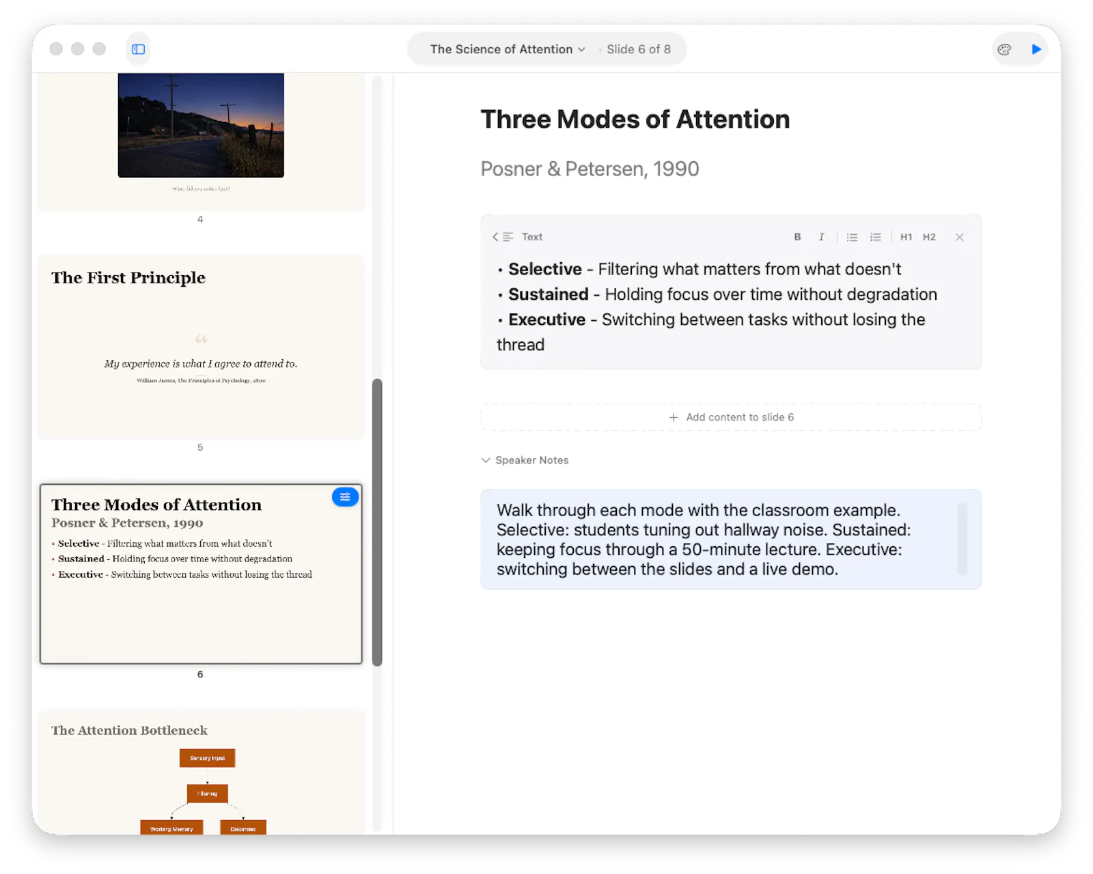Click the back chevron beside Text
The width and height of the screenshot is (1093, 874).
coord(495,237)
